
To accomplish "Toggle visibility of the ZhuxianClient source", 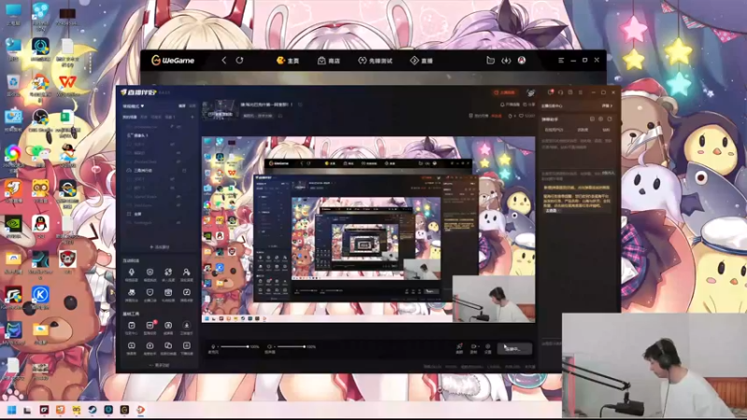I will pos(178,161).
